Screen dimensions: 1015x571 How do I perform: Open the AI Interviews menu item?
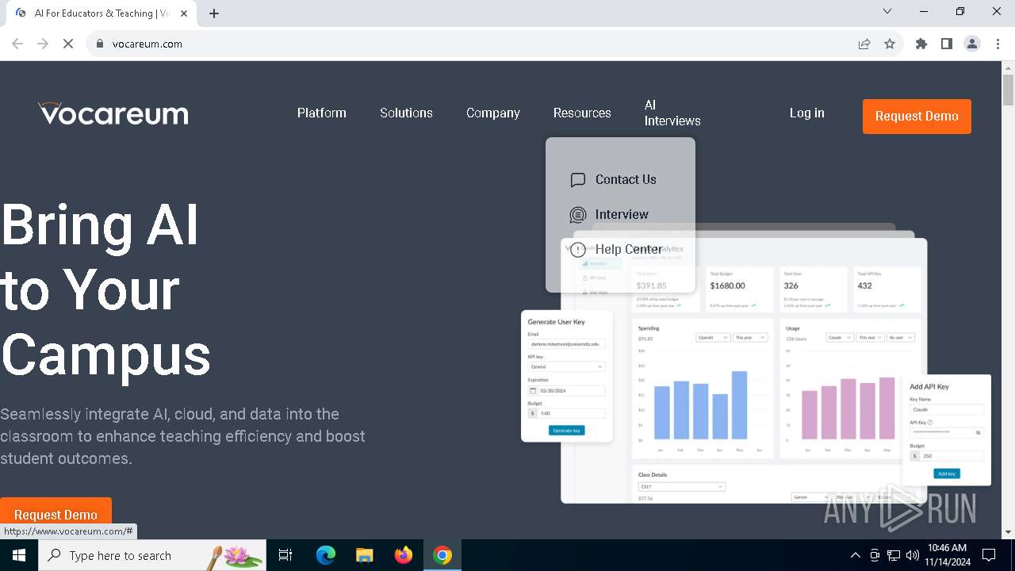point(672,113)
